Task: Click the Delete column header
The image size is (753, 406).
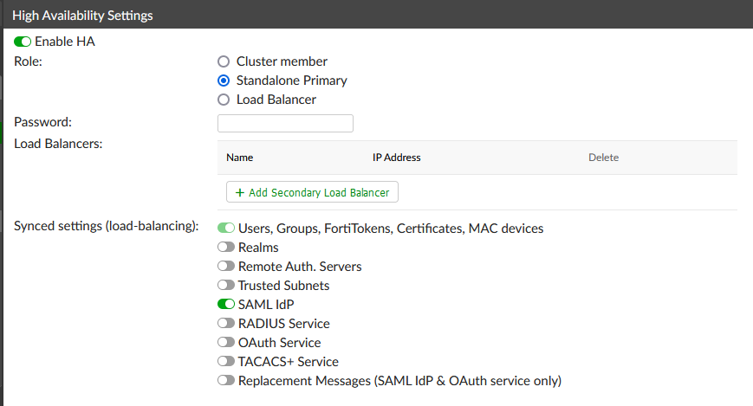Action: tap(603, 158)
